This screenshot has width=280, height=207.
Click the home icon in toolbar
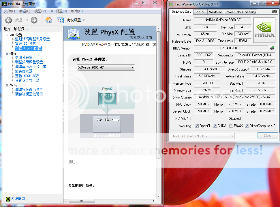(x=49, y=20)
